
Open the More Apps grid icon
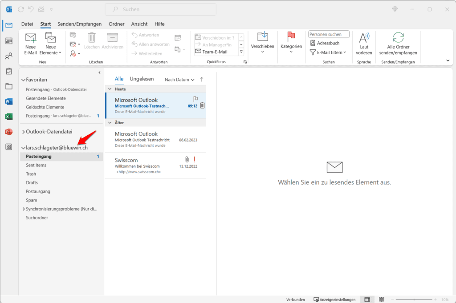9,147
